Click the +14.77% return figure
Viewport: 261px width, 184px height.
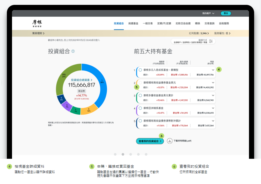tap(82, 95)
